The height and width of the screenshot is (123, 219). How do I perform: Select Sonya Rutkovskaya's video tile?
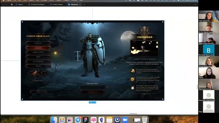coord(209,61)
